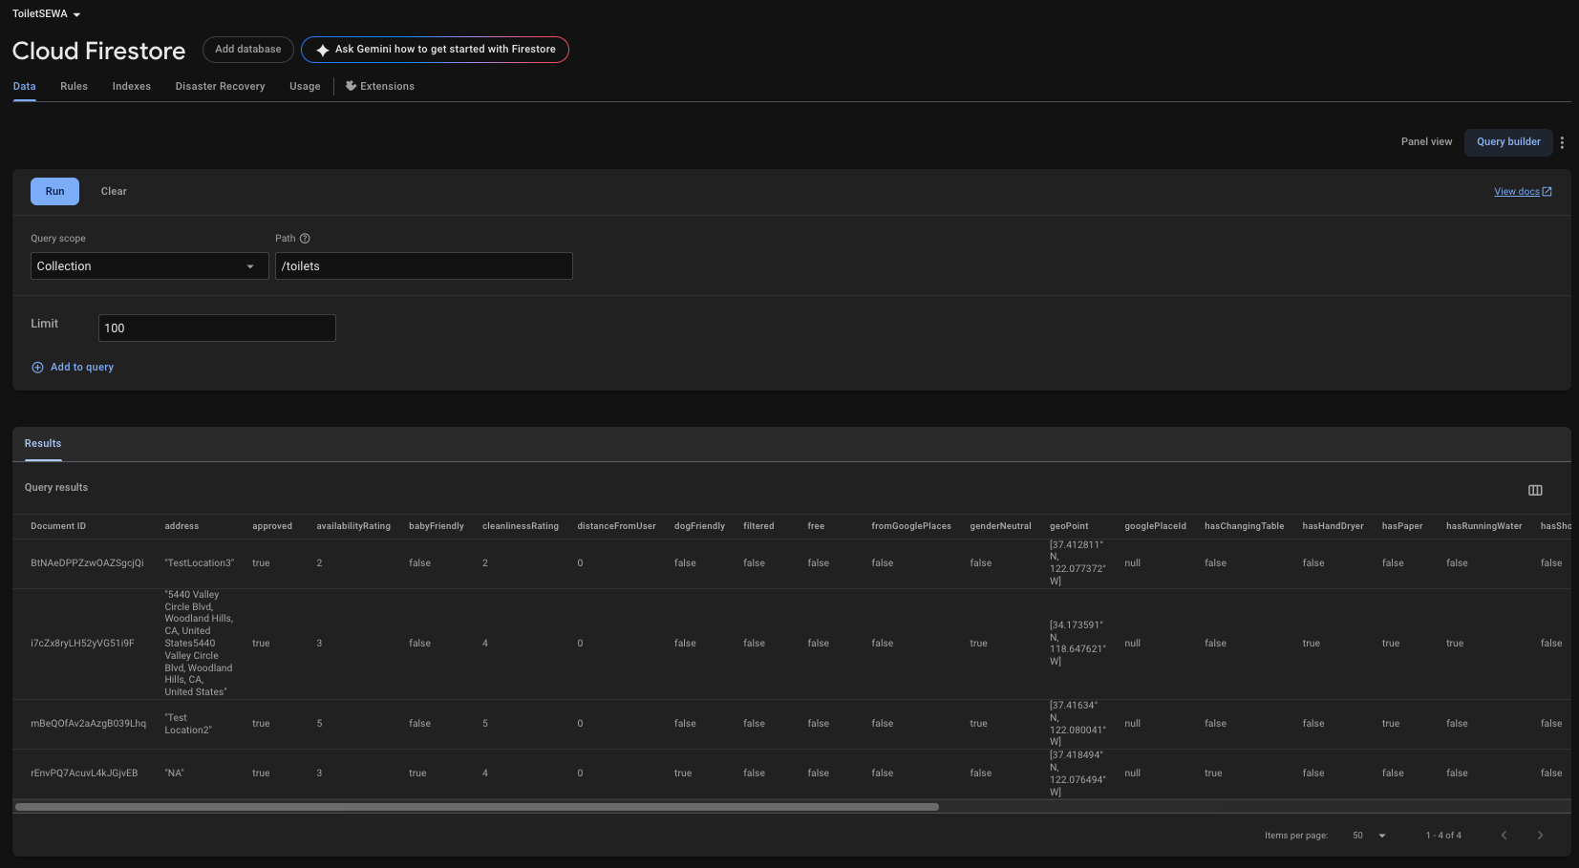Click the Add to query link
1579x868 pixels.
(x=82, y=368)
